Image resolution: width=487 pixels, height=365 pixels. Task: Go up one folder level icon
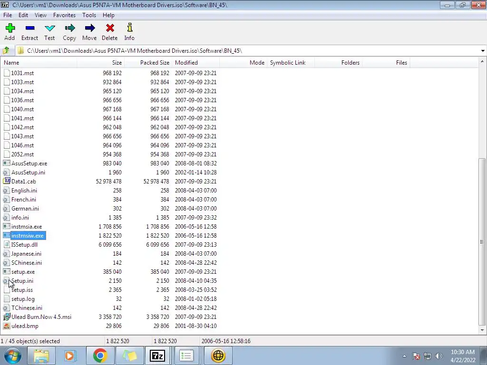pyautogui.click(x=6, y=50)
